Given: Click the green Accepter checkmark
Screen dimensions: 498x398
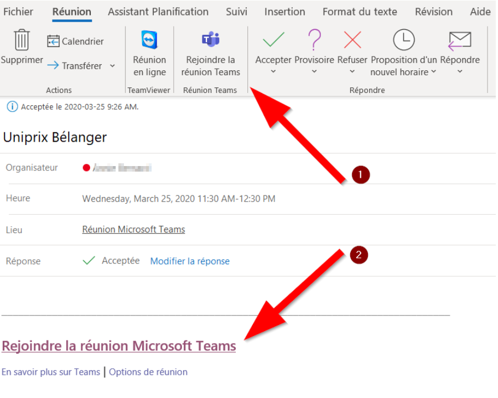Looking at the screenshot, I should pos(273,40).
